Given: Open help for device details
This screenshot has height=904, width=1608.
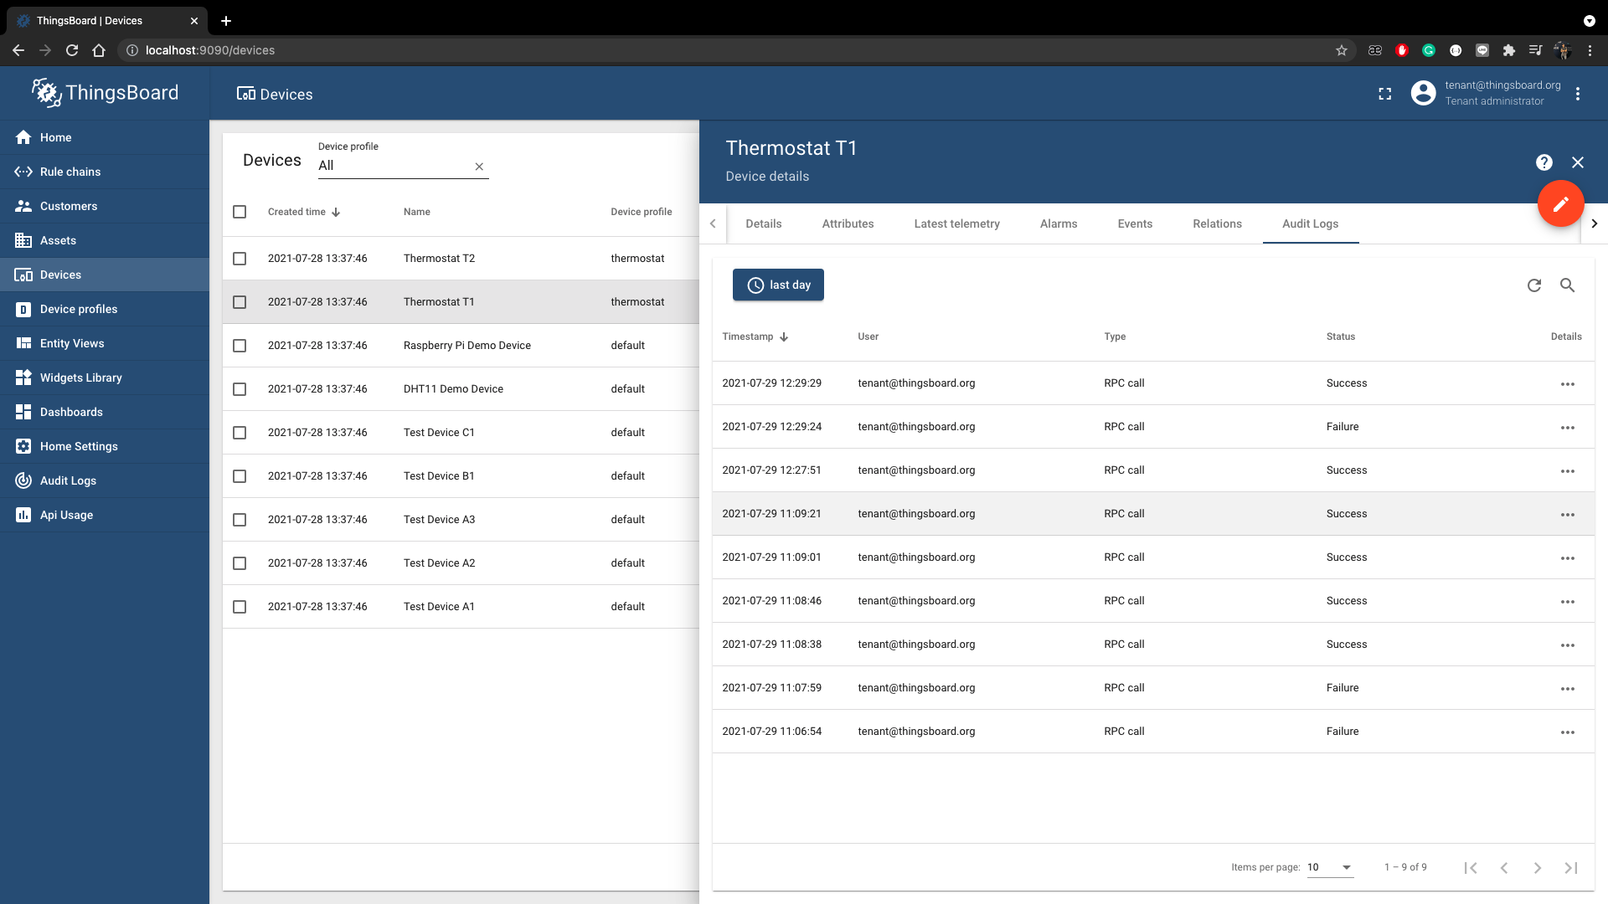Looking at the screenshot, I should click(x=1544, y=162).
